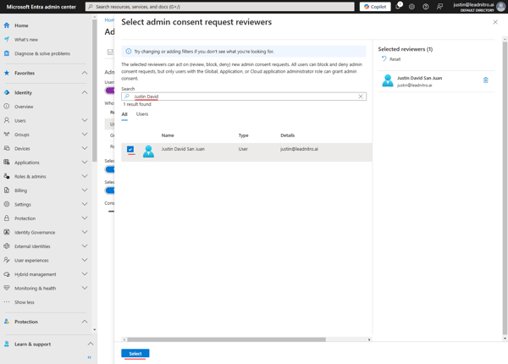Switch to the Users tab
The height and width of the screenshot is (364, 508).
[142, 114]
